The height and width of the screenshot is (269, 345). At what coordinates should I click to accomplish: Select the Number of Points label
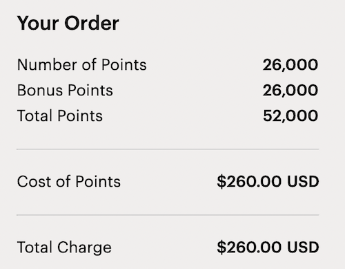pos(82,64)
